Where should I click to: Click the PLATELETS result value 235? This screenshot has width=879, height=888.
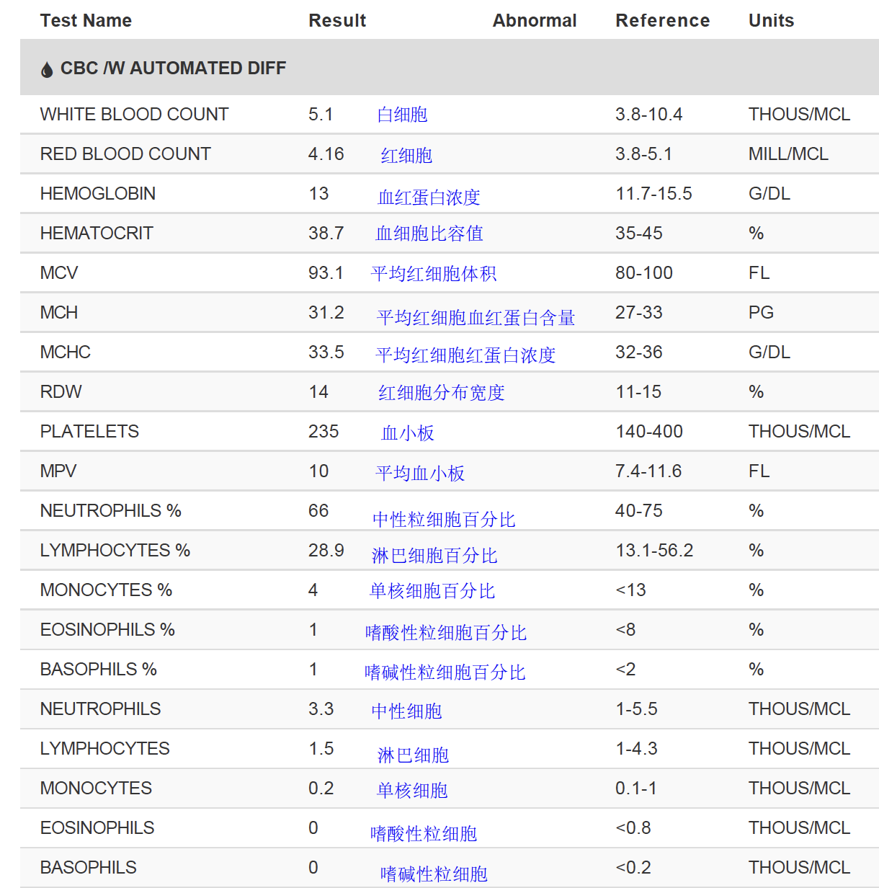pyautogui.click(x=324, y=432)
